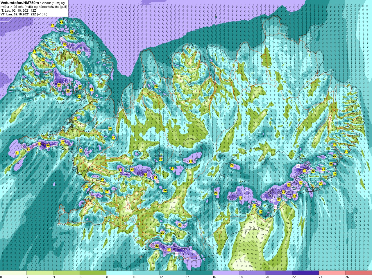372x279 pixels.
Task: Pick the light green 2–4 legend swatch
Action: click(40, 273)
